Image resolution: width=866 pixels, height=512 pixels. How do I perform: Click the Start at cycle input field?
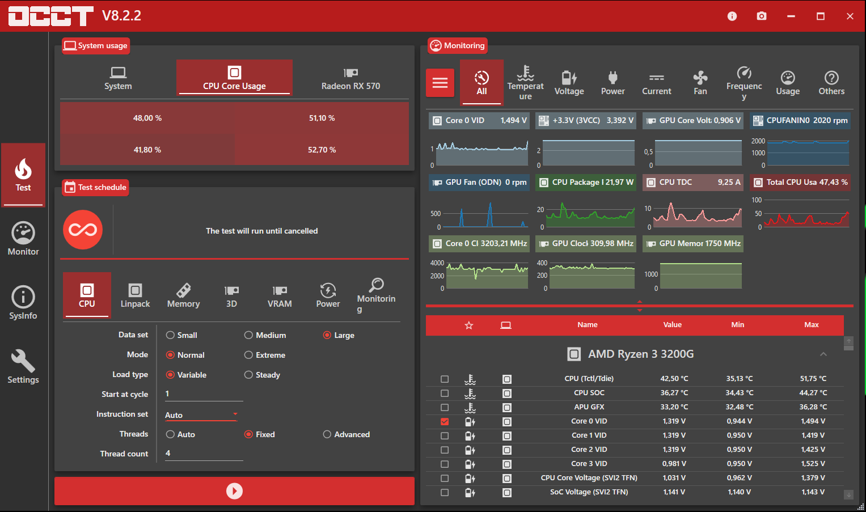click(203, 394)
